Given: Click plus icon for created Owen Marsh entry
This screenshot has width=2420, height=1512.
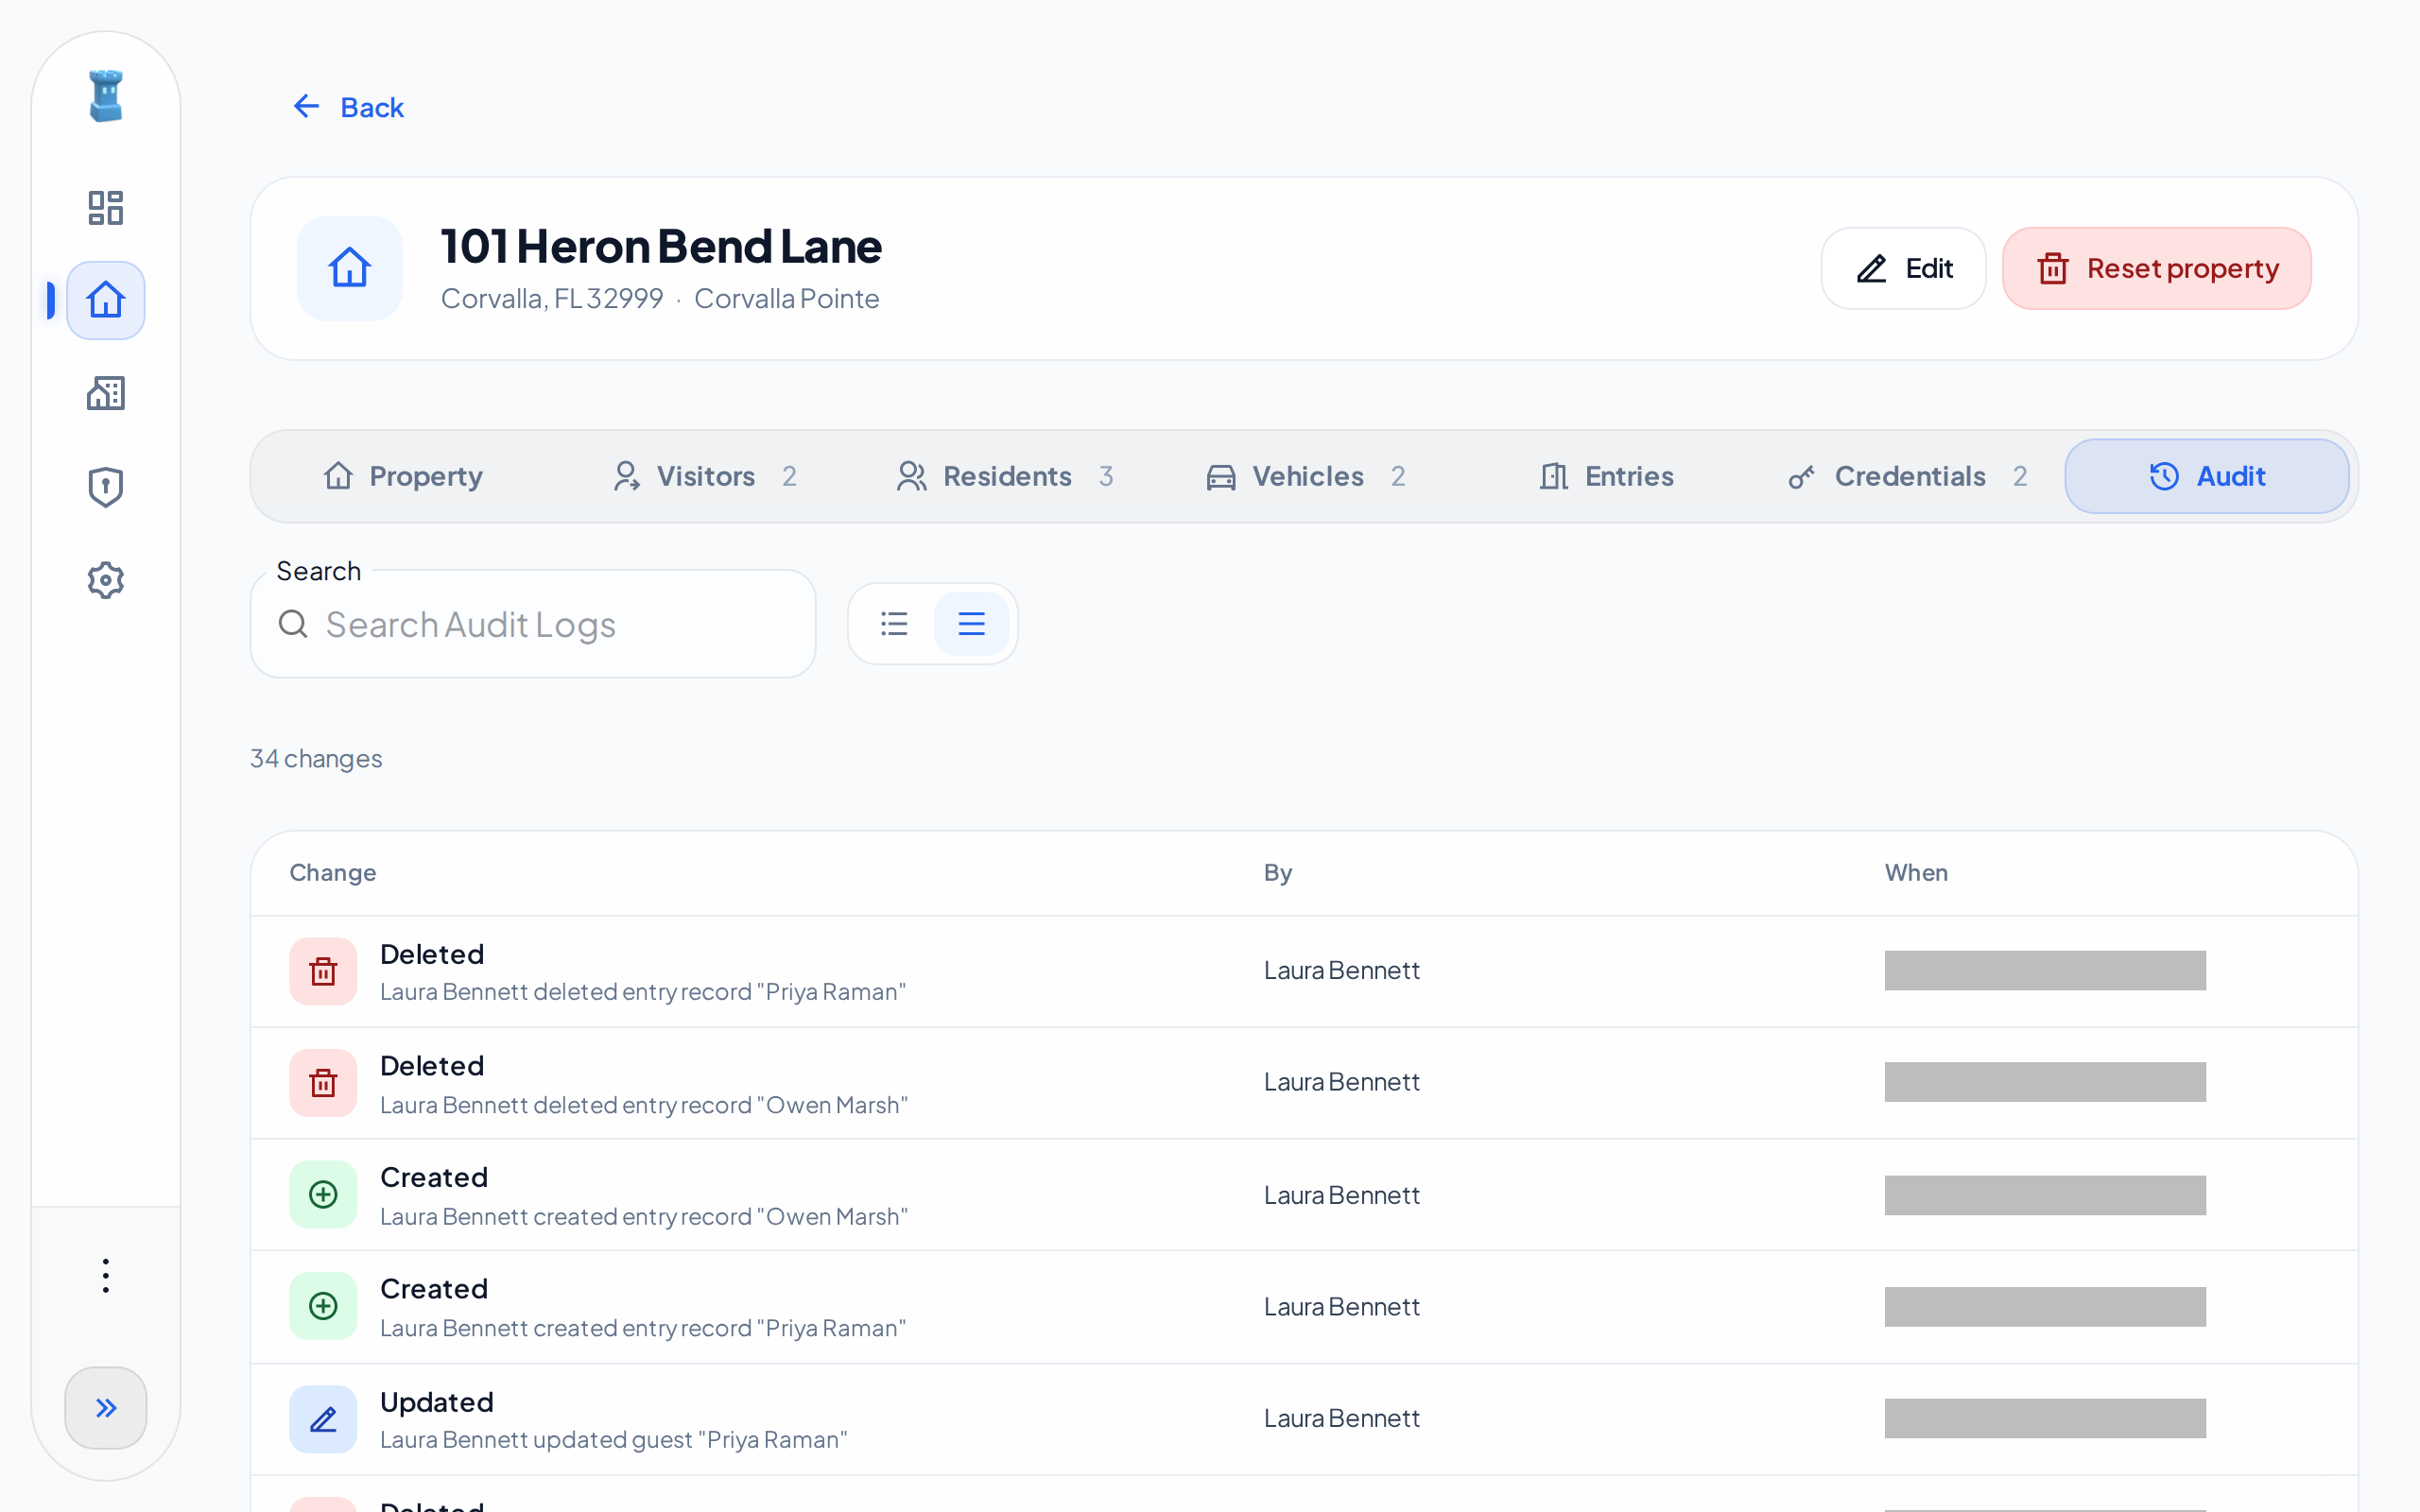Looking at the screenshot, I should pos(323,1194).
